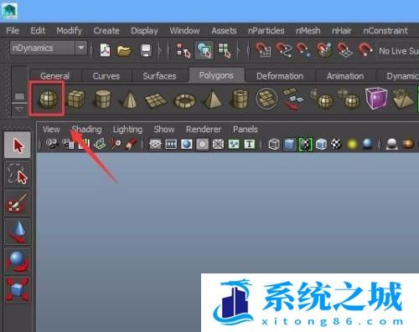Viewport: 419px width, 332px height.
Task: Click the open scene folder icon
Action: coord(124,51)
